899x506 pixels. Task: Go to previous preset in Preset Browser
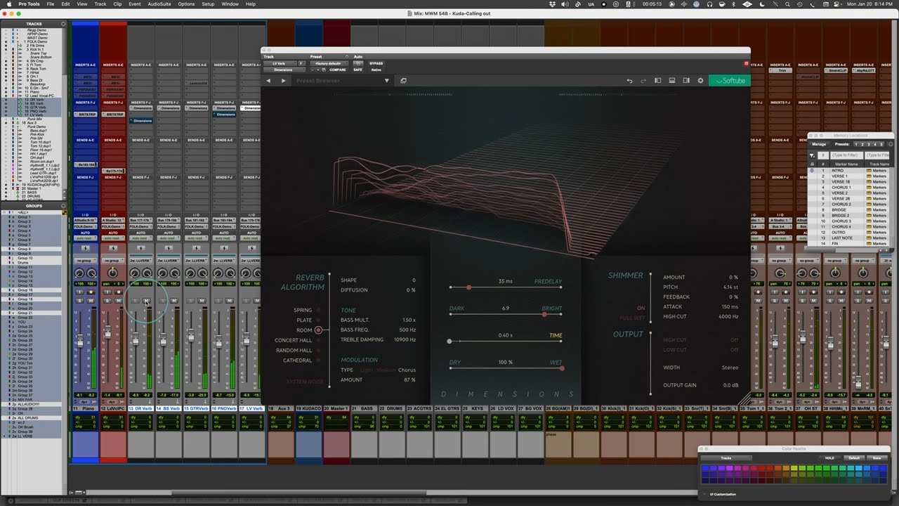(268, 81)
